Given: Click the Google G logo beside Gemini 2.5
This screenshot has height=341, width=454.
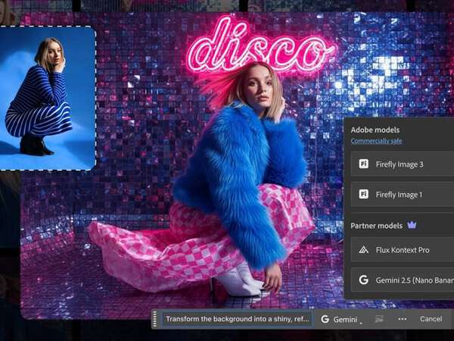Looking at the screenshot, I should pyautogui.click(x=364, y=280).
